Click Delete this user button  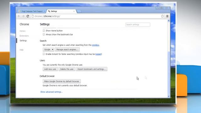click(67, 69)
